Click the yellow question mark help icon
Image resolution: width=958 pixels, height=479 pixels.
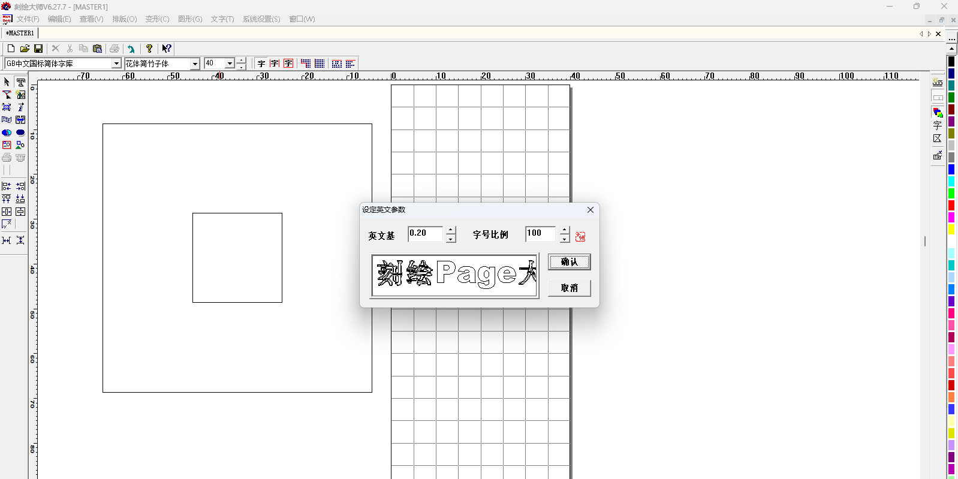[149, 49]
